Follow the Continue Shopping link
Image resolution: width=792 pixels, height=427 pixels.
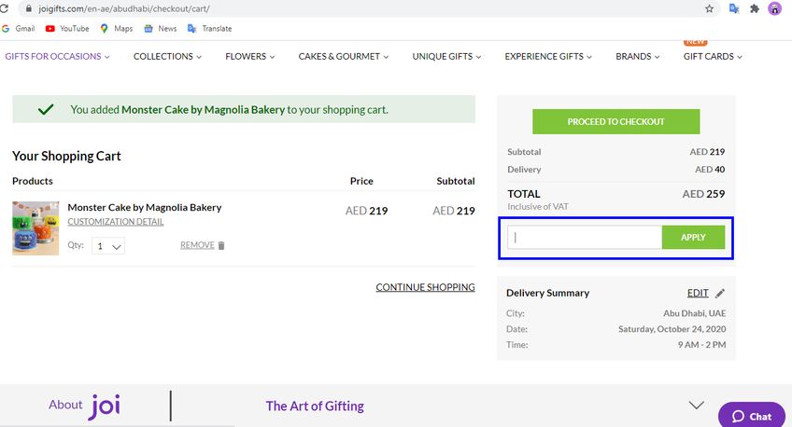click(425, 287)
